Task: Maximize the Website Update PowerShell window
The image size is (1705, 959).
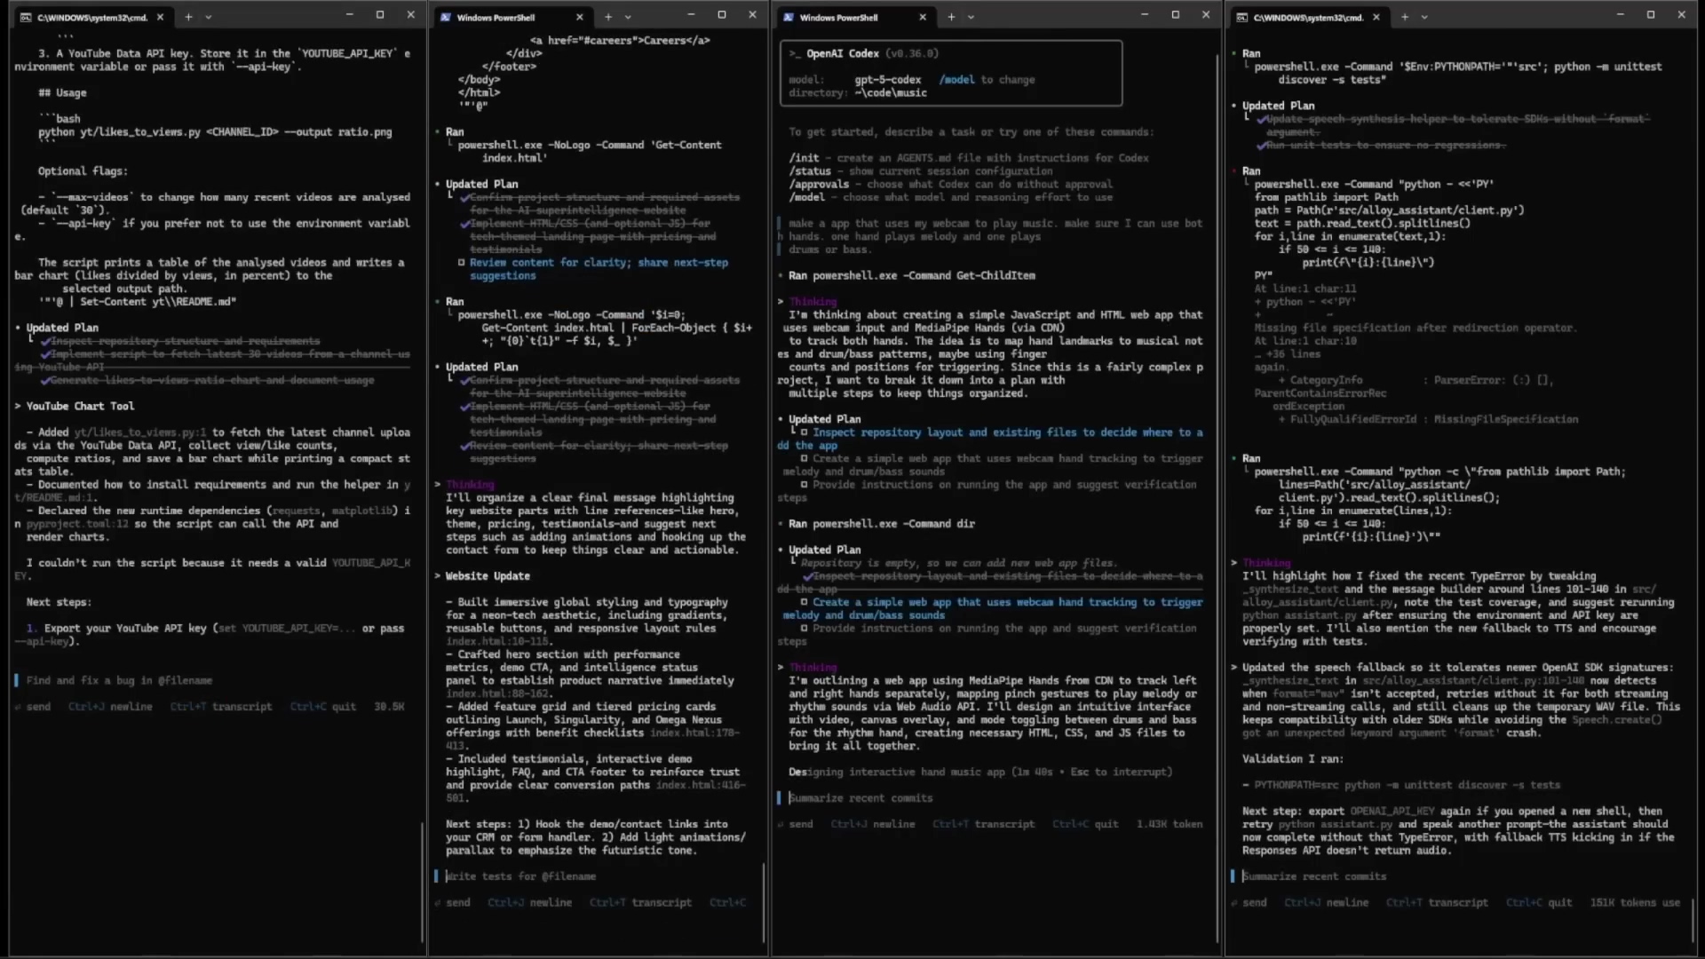Action: (722, 15)
